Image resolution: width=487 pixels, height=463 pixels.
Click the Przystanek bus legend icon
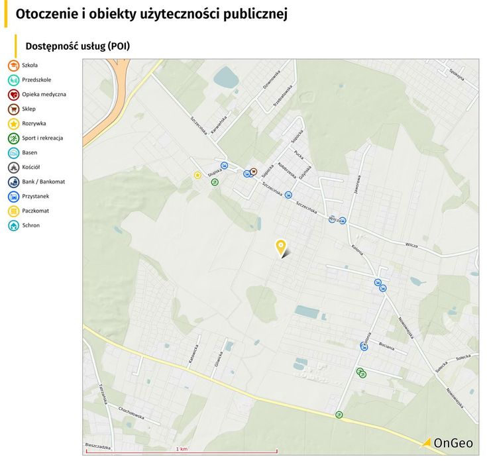coord(14,197)
